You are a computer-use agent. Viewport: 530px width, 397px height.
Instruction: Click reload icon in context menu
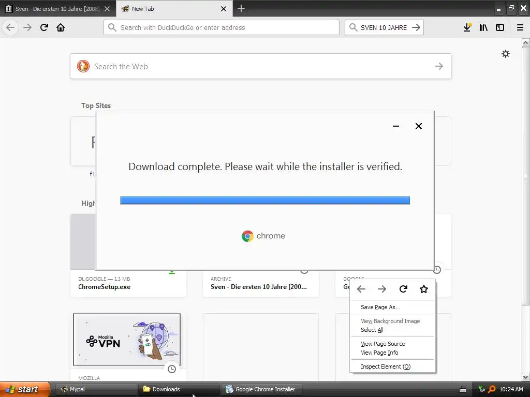403,289
